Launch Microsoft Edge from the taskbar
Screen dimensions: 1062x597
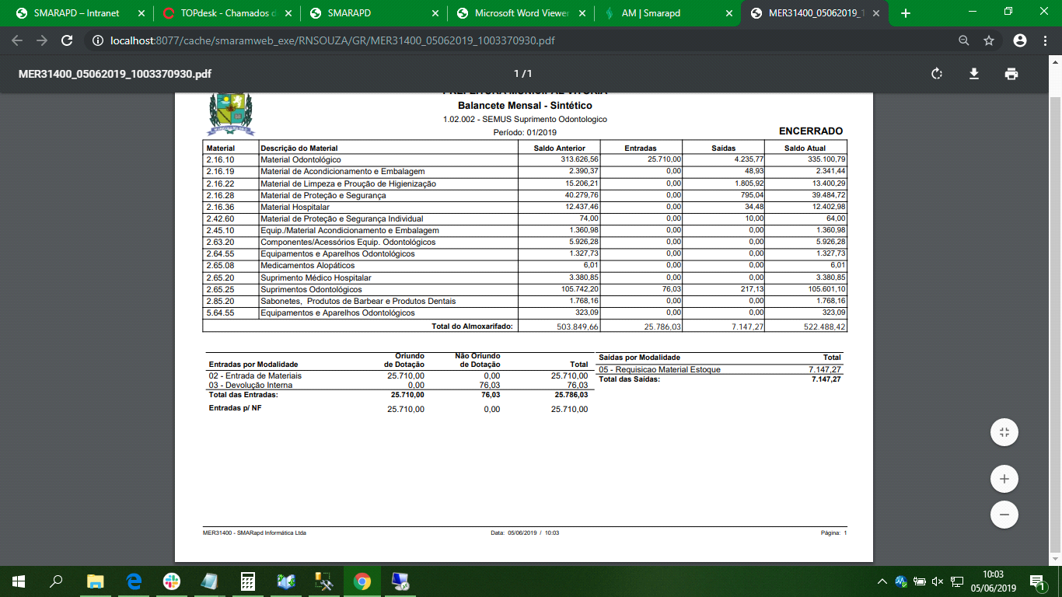[x=133, y=581]
